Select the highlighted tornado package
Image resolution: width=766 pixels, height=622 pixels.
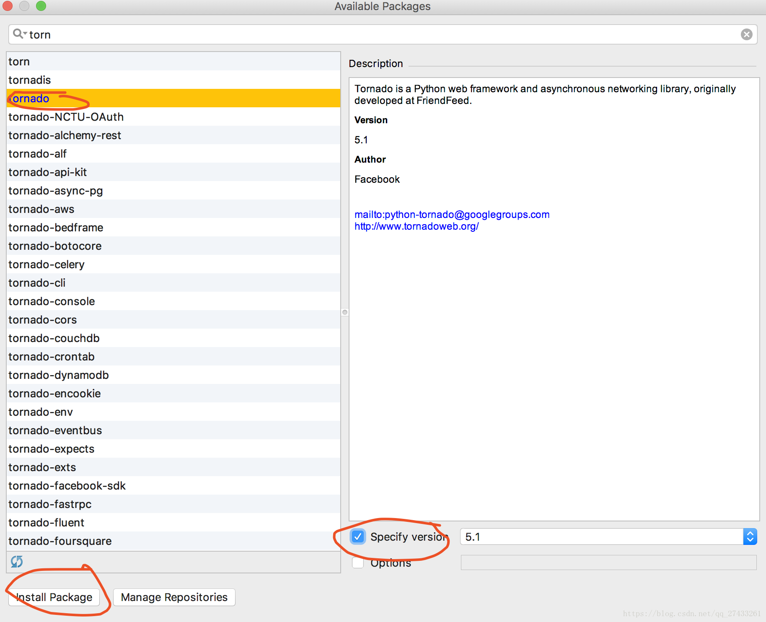(x=173, y=98)
